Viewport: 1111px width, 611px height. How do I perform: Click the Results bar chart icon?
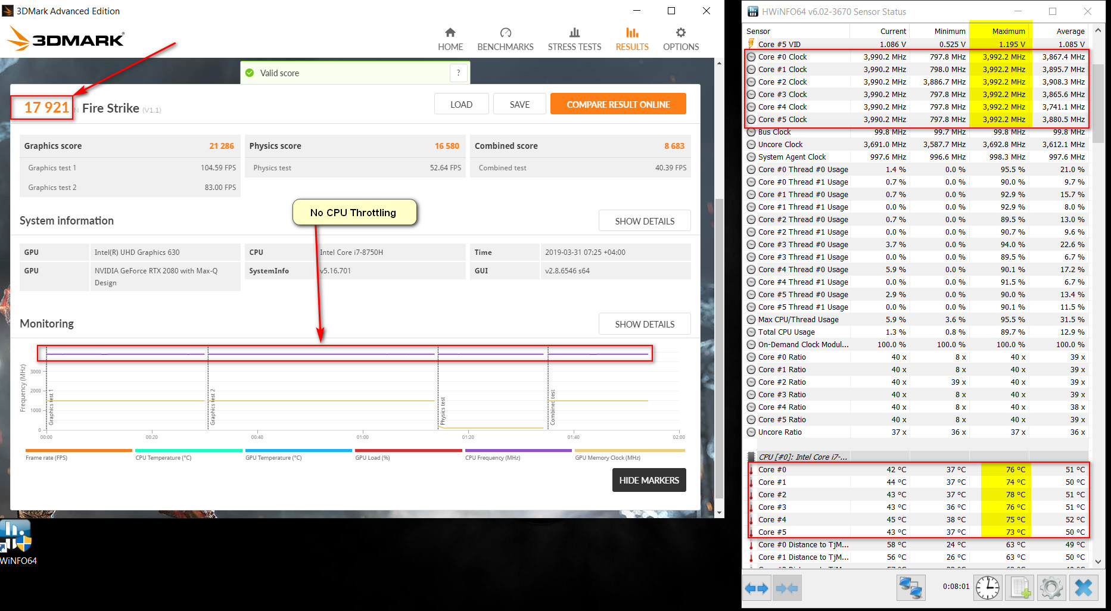pos(632,32)
